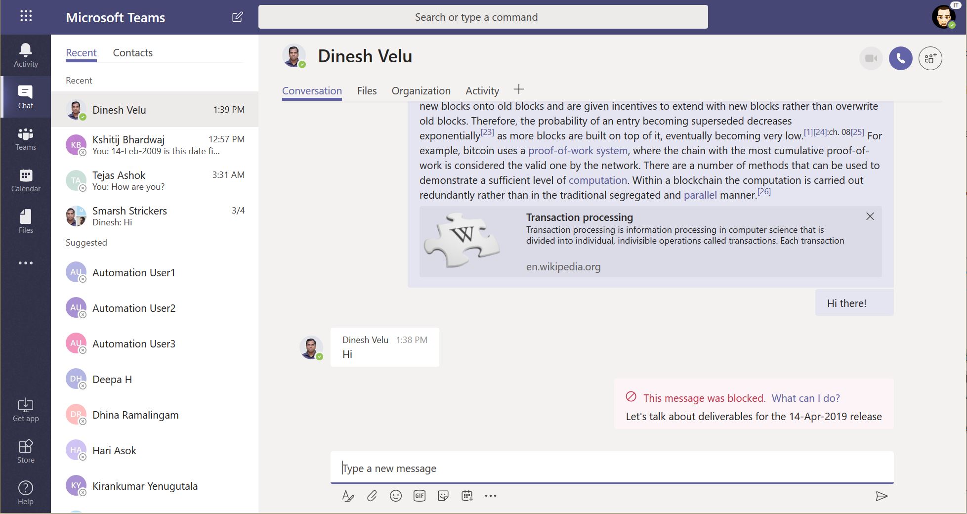Screen dimensions: 967x514
Task: Open the Files tab in chat
Action: tap(367, 91)
